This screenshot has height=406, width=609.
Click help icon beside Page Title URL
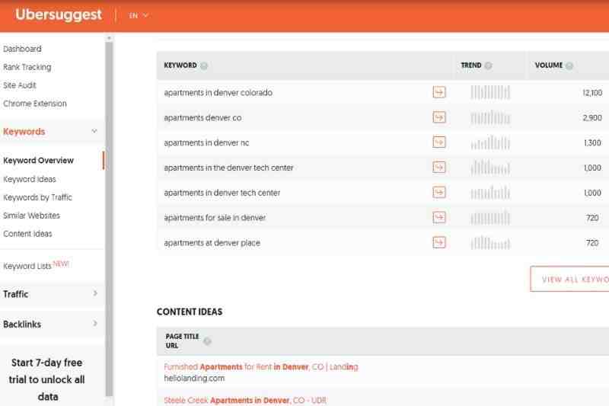tap(207, 341)
